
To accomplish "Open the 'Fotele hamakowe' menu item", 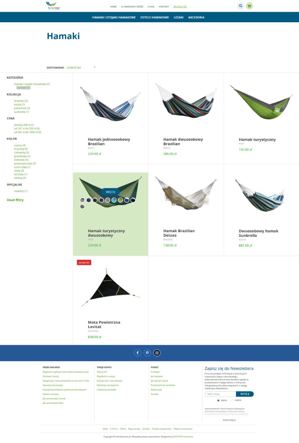I will [x=155, y=17].
